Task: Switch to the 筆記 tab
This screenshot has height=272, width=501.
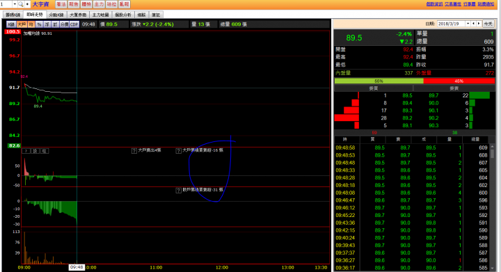Action: click(x=156, y=15)
